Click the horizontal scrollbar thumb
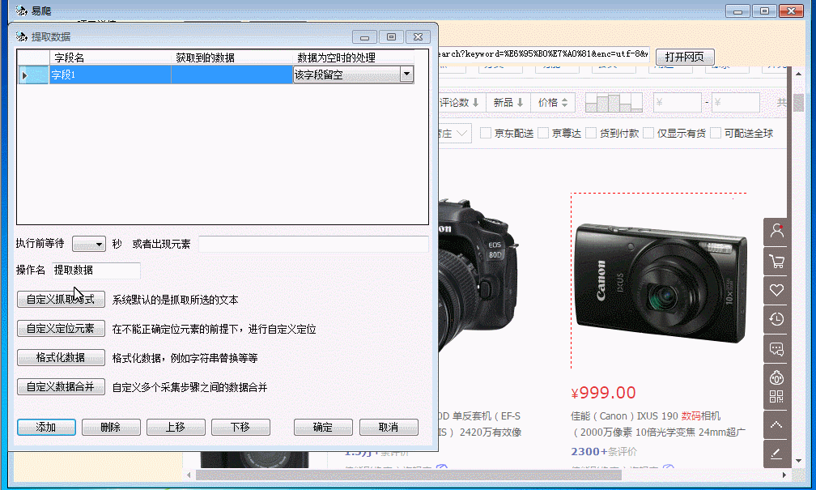The height and width of the screenshot is (490, 816). coord(409,475)
